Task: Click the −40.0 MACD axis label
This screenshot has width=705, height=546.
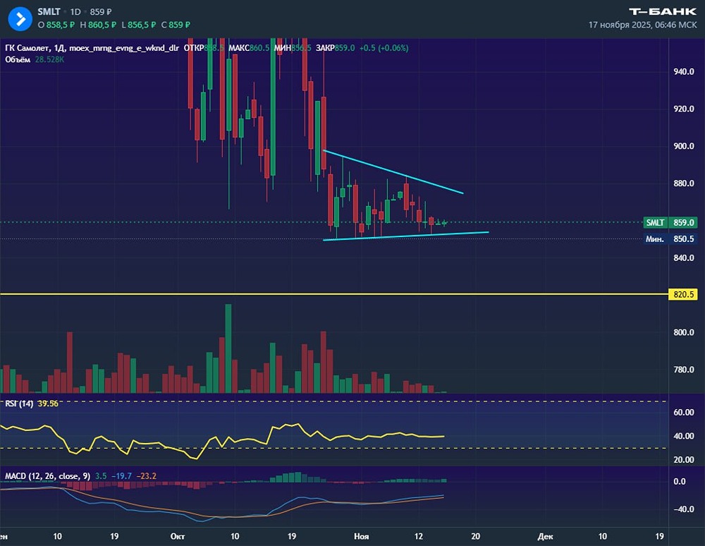Action: (682, 509)
